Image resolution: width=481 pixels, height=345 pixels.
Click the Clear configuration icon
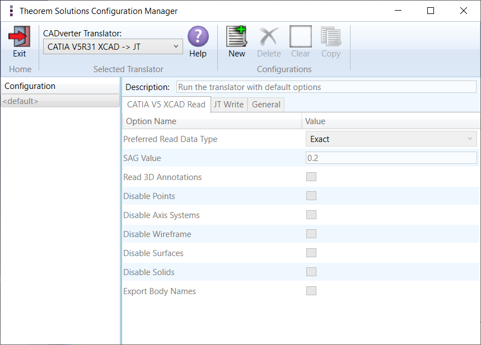[300, 36]
